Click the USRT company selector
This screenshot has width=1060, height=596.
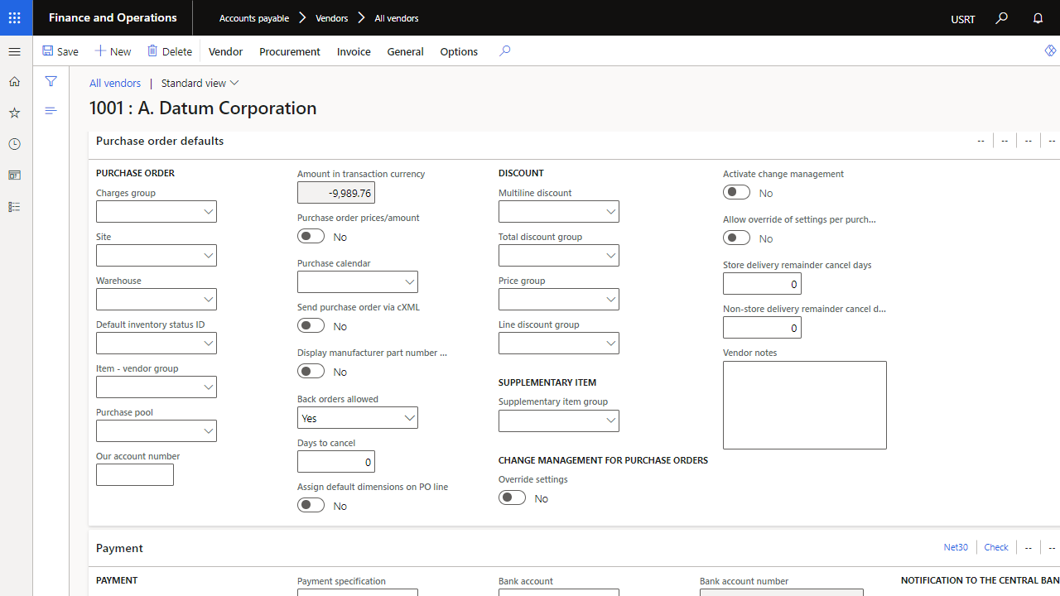click(962, 18)
